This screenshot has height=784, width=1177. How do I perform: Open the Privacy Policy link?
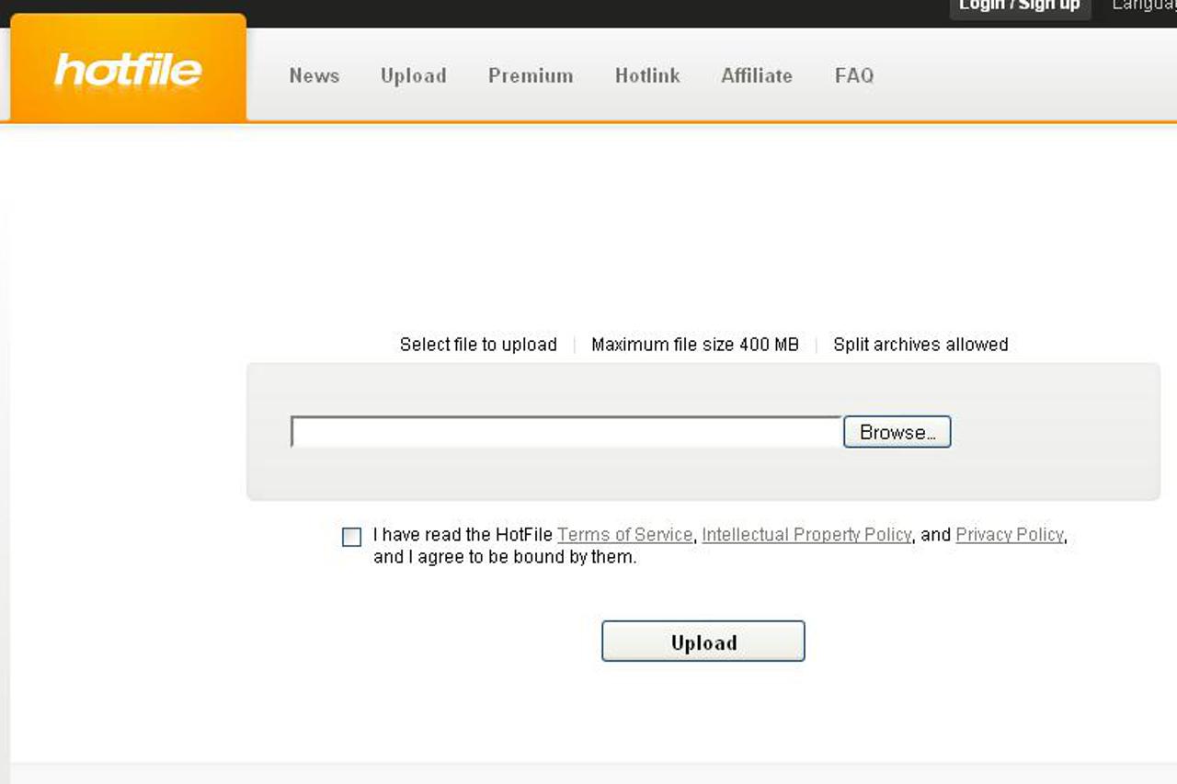click(x=1009, y=535)
